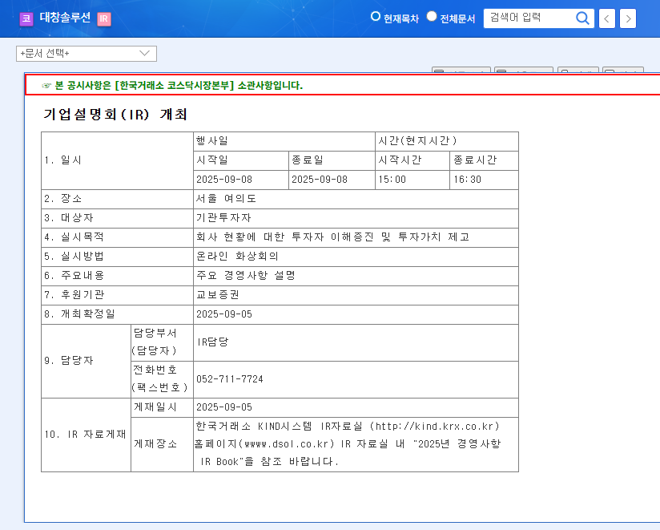Click the 2025-09-05 value beside 게재일시
The height and width of the screenshot is (530, 660).
[224, 407]
